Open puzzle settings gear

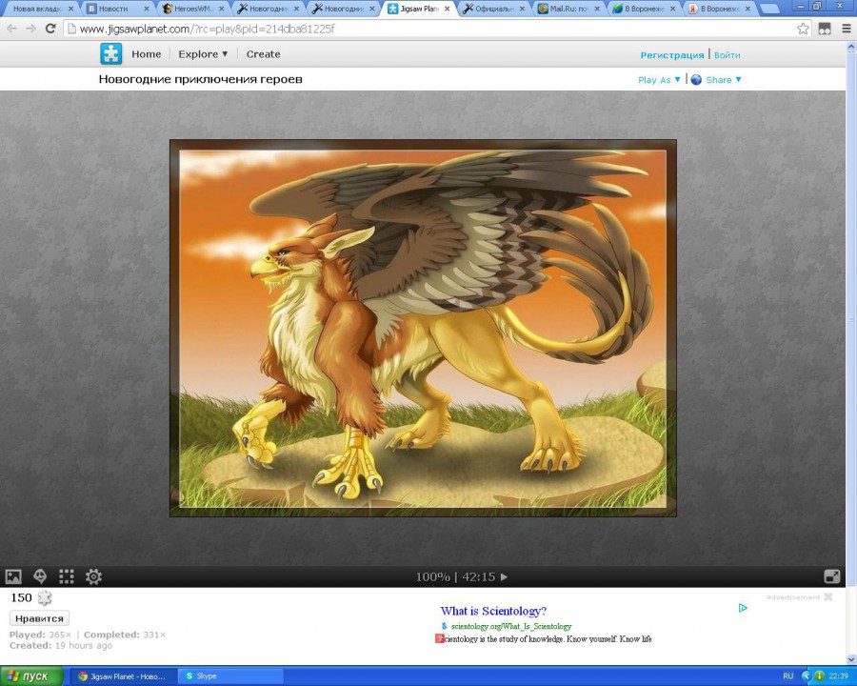(93, 576)
